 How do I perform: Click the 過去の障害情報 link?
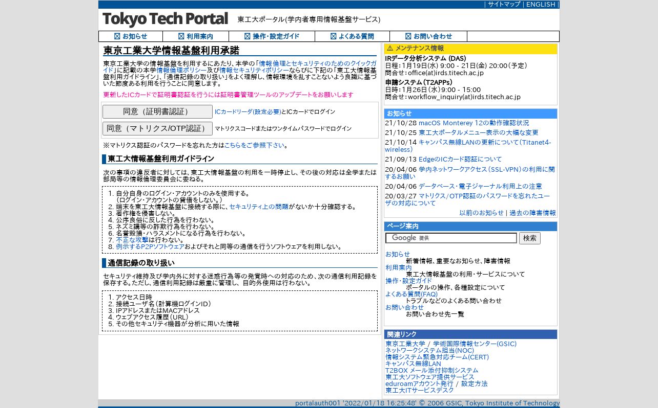click(532, 213)
